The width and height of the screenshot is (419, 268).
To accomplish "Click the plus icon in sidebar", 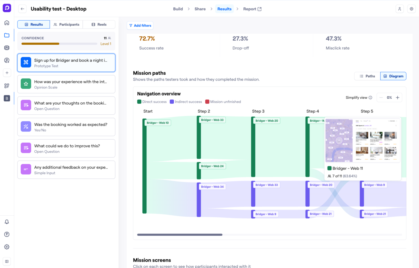I will click(7, 73).
